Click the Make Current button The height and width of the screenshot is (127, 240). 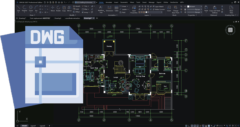[158, 9]
